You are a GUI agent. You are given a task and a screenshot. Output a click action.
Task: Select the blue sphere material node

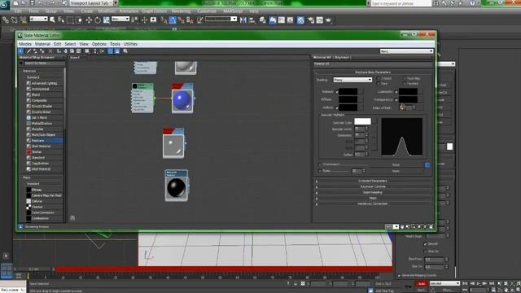pos(182,99)
